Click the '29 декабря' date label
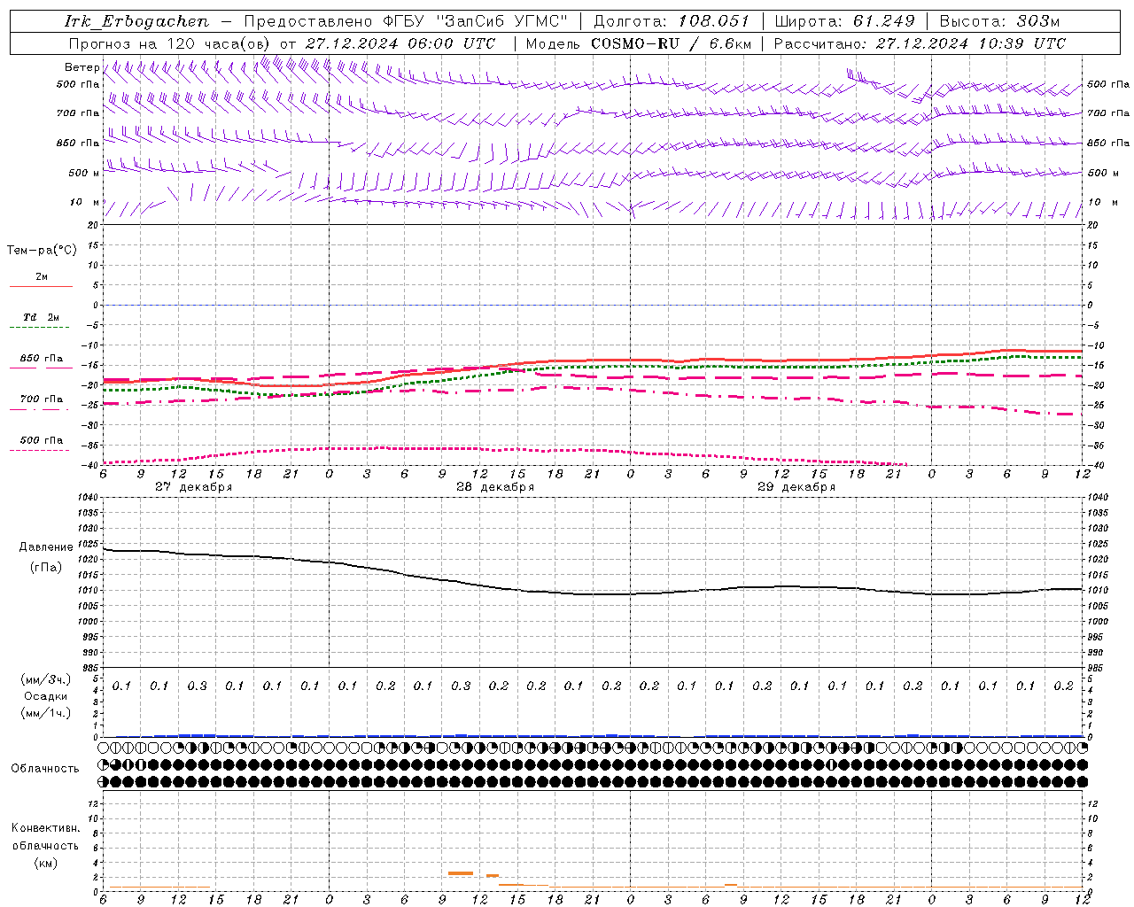Screen dimensions: 1134x907 pos(796,487)
